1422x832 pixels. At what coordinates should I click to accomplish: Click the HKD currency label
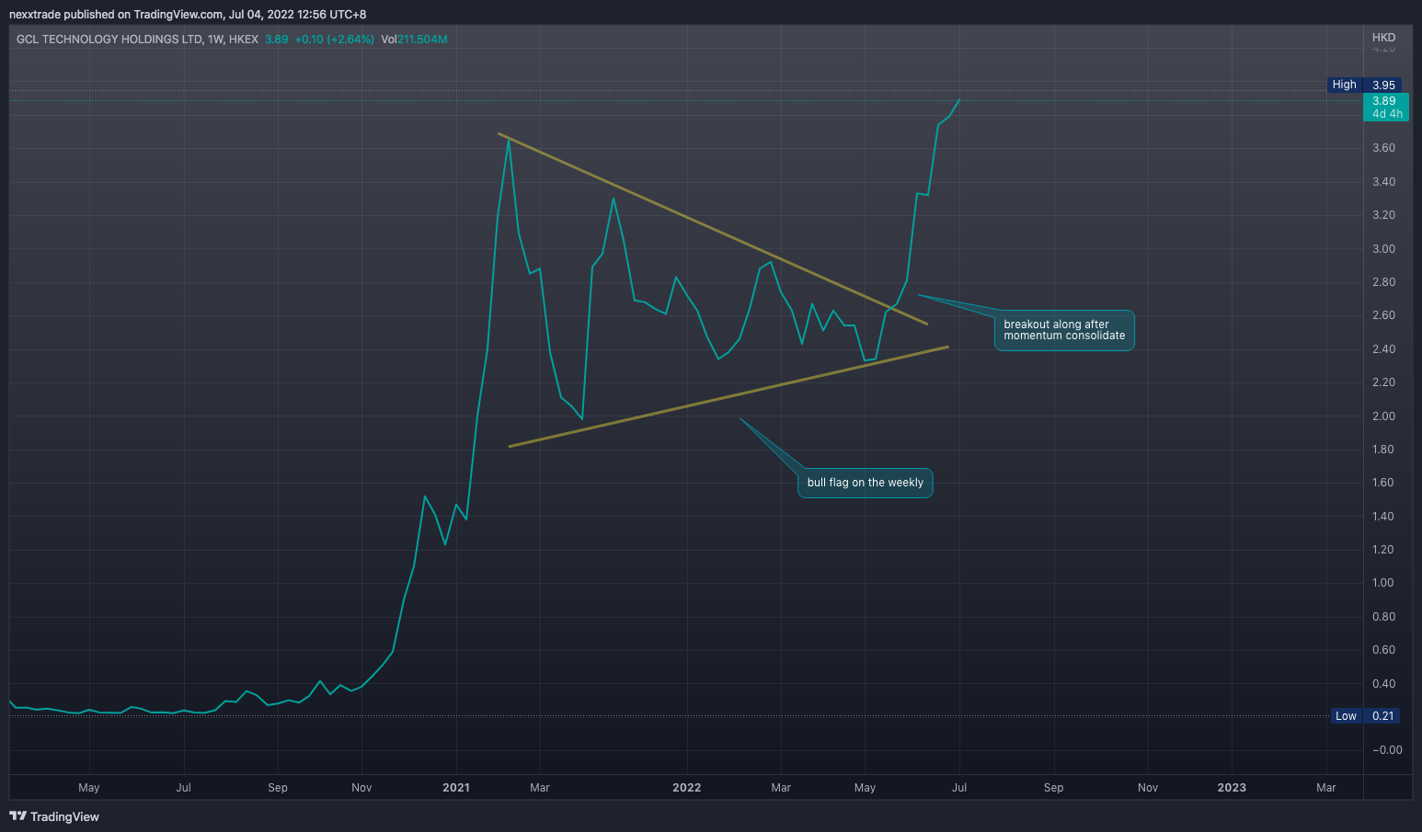1383,38
